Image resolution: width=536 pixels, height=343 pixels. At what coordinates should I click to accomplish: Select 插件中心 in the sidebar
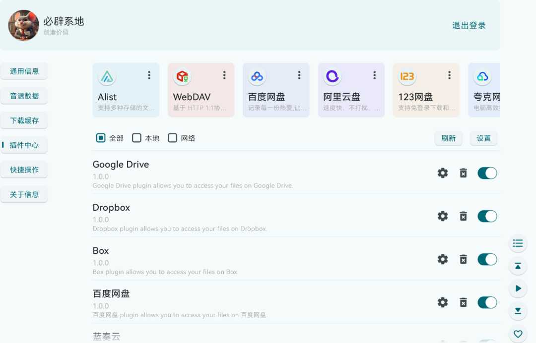pos(24,145)
